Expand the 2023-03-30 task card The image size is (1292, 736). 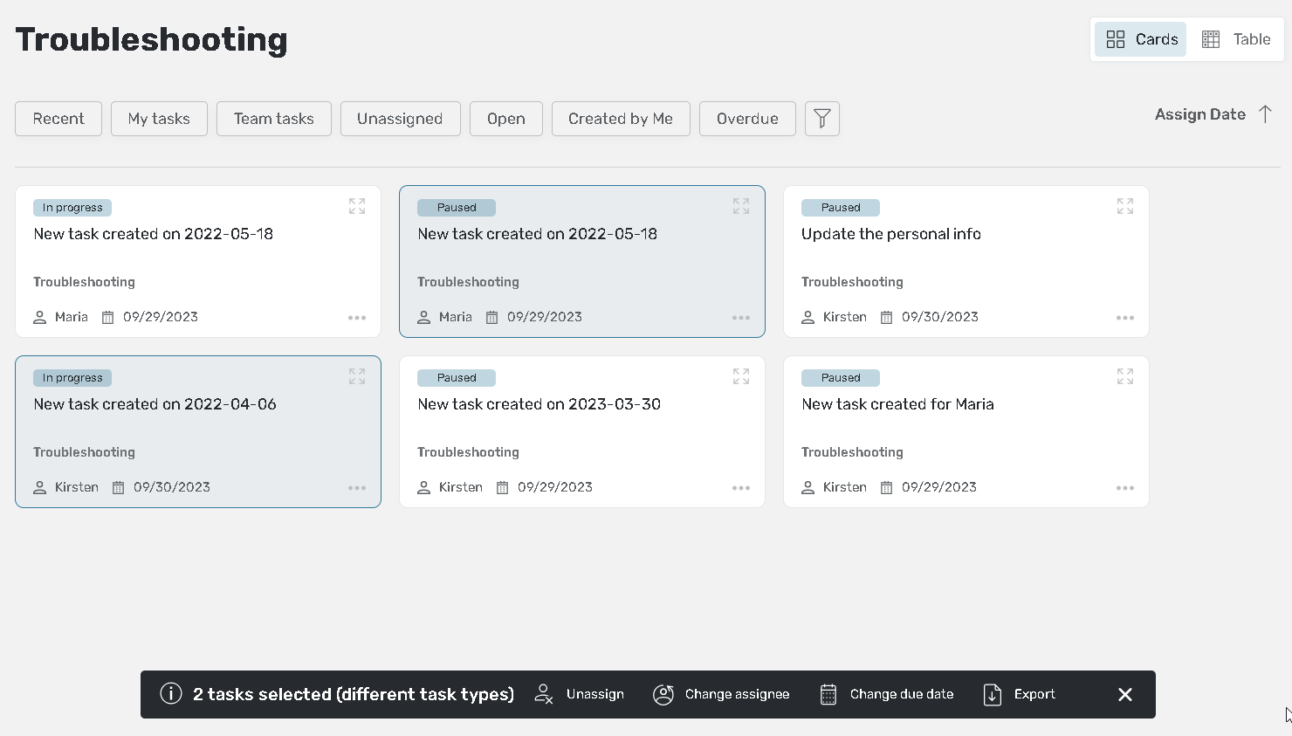(740, 376)
